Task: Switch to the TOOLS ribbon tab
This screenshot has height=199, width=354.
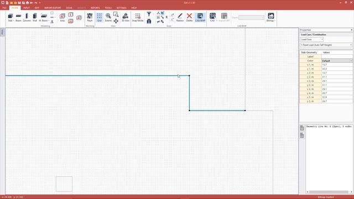Action: point(108,8)
